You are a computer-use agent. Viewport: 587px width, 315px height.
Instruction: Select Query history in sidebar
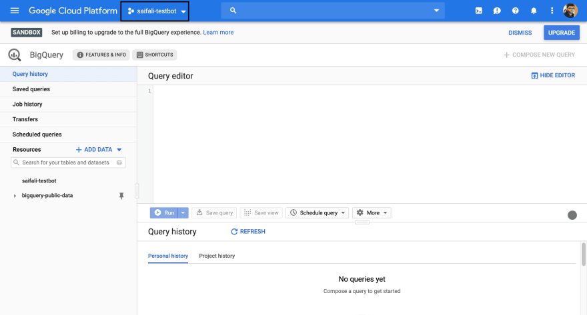(x=68, y=74)
